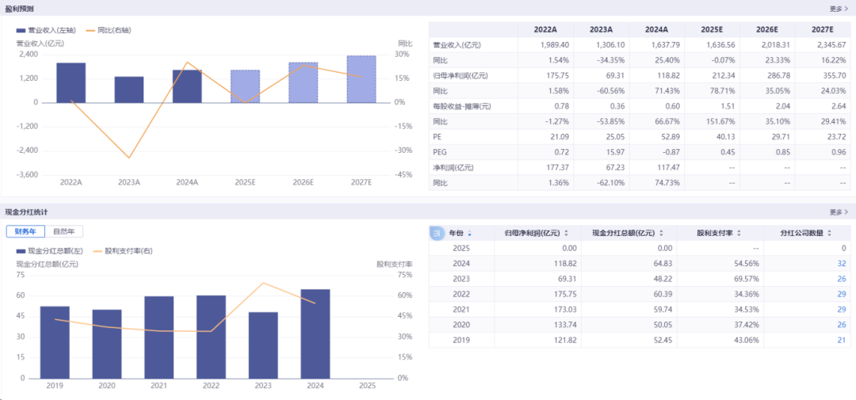The image size is (856, 400).
Task: Select the 2025E forecast bar in chart
Action: [245, 86]
